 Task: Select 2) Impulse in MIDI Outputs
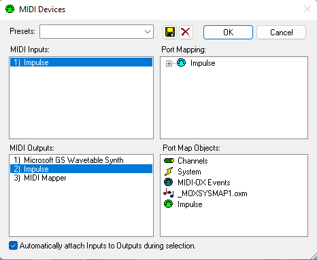point(81,169)
